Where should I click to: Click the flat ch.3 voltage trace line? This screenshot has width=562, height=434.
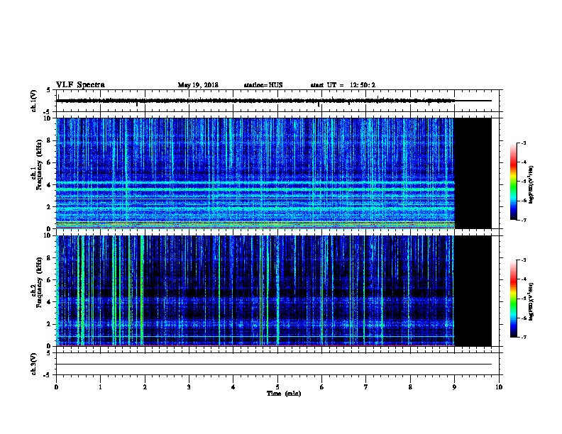coord(274,365)
